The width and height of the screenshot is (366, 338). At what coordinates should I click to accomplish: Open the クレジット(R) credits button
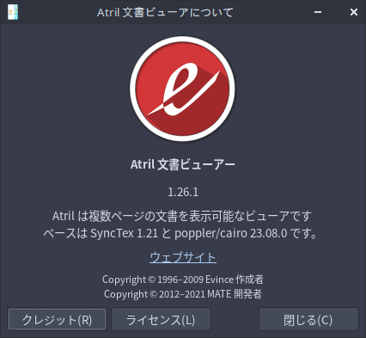(x=58, y=319)
